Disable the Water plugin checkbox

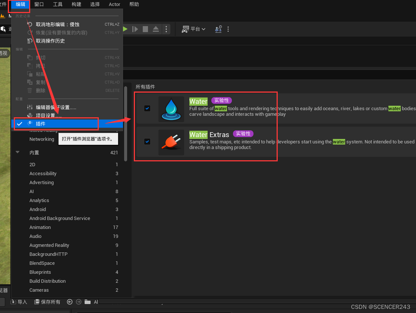[147, 108]
